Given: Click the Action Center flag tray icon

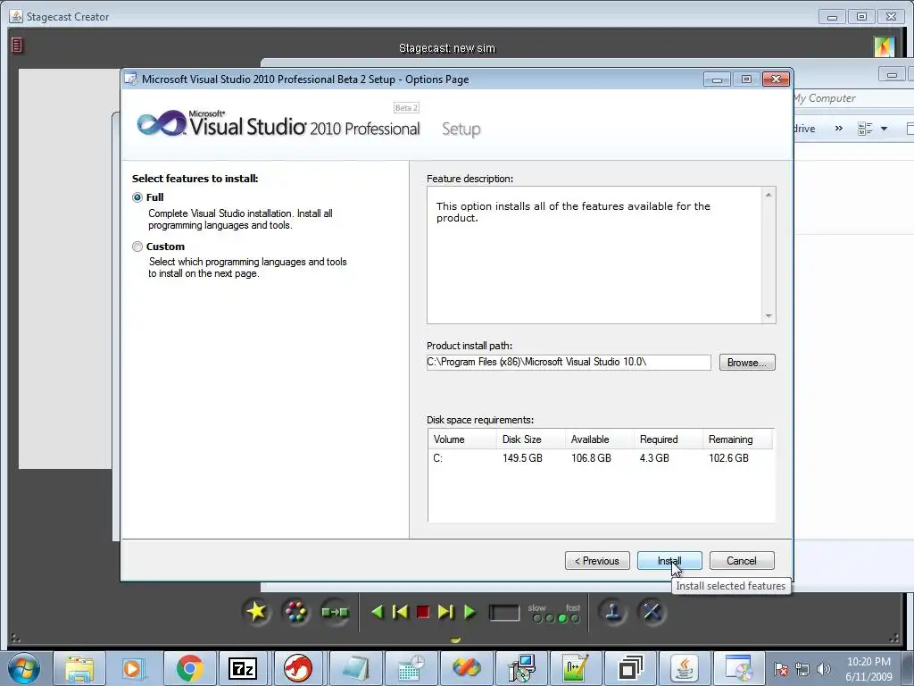Looking at the screenshot, I should (780, 670).
